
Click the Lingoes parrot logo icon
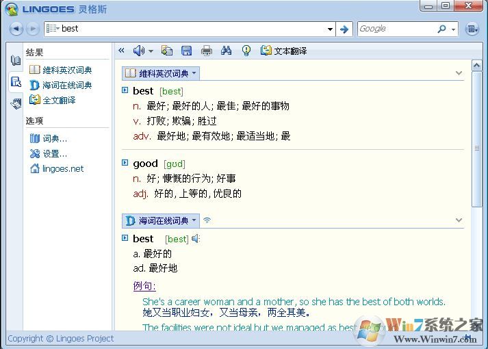click(x=12, y=9)
